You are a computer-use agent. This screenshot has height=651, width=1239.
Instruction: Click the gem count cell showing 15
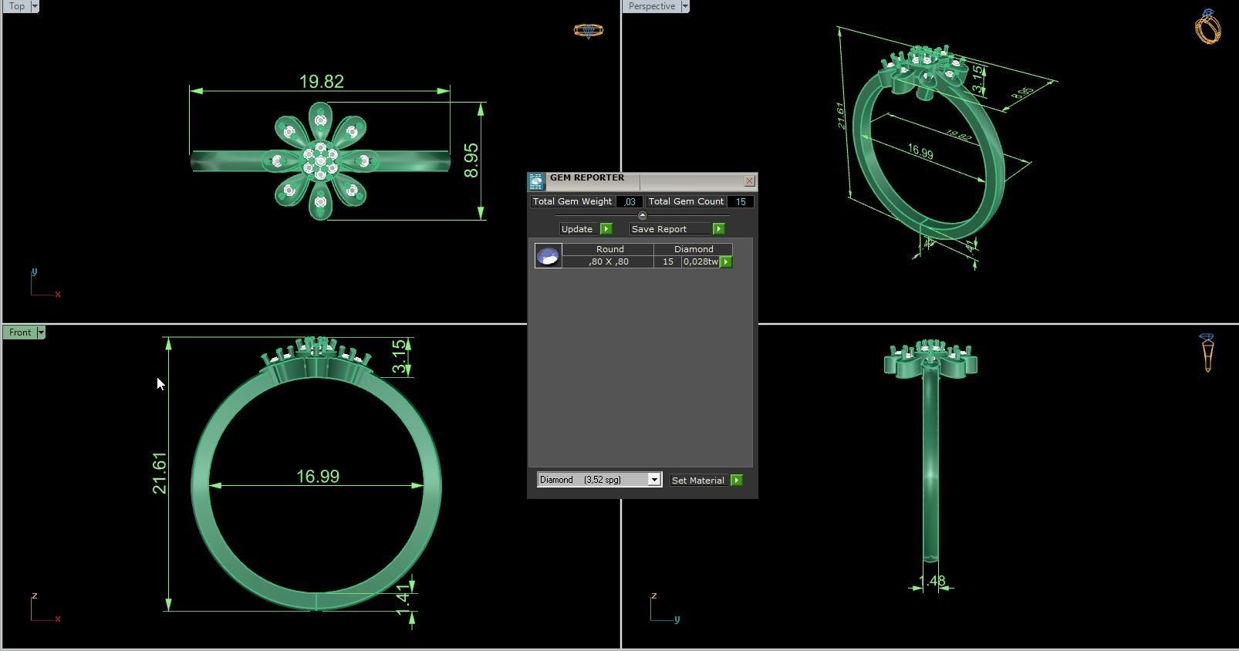pos(668,262)
